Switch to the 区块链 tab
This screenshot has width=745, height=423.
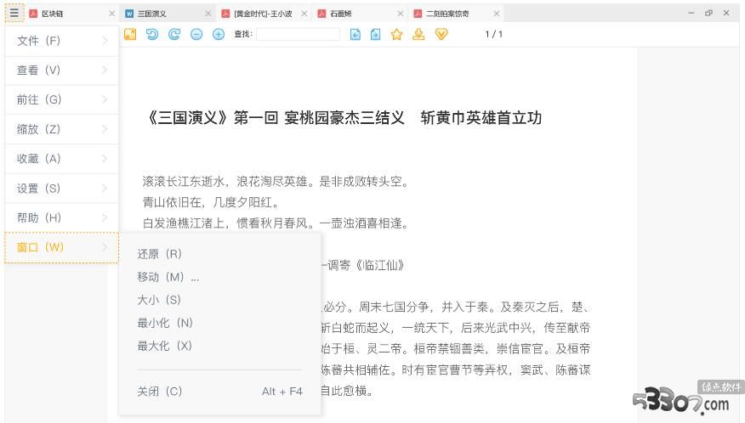pos(71,14)
